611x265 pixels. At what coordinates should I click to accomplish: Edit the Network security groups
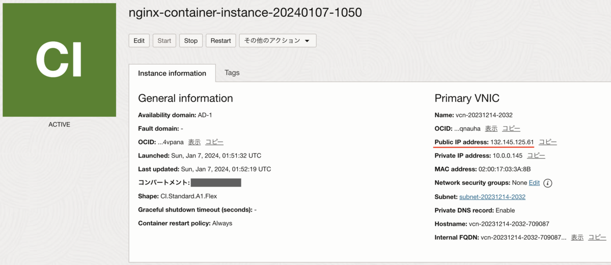click(534, 183)
